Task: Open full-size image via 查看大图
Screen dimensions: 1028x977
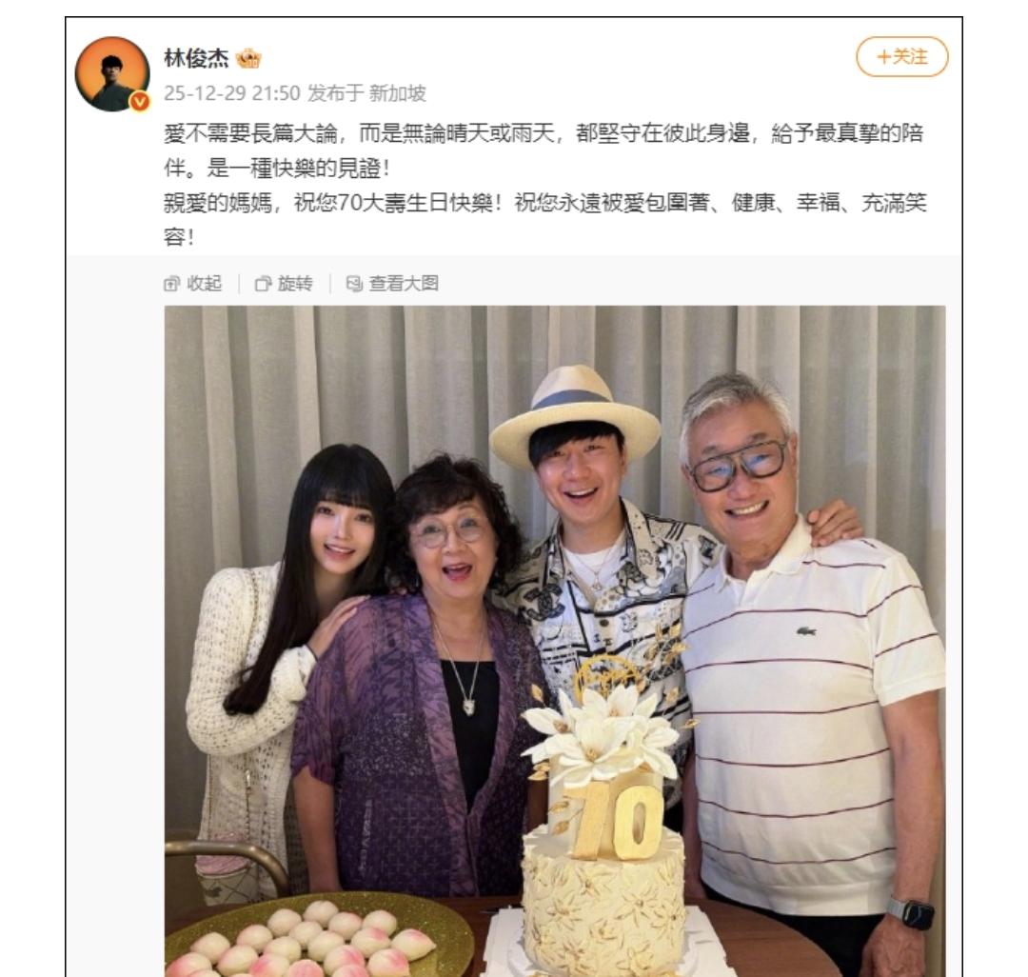Action: coord(404,283)
